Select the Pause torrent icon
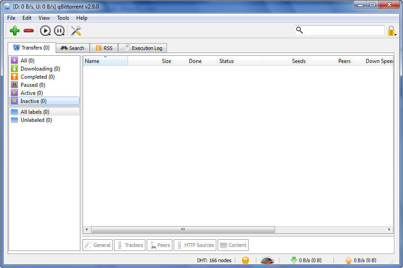The image size is (403, 268). point(59,31)
